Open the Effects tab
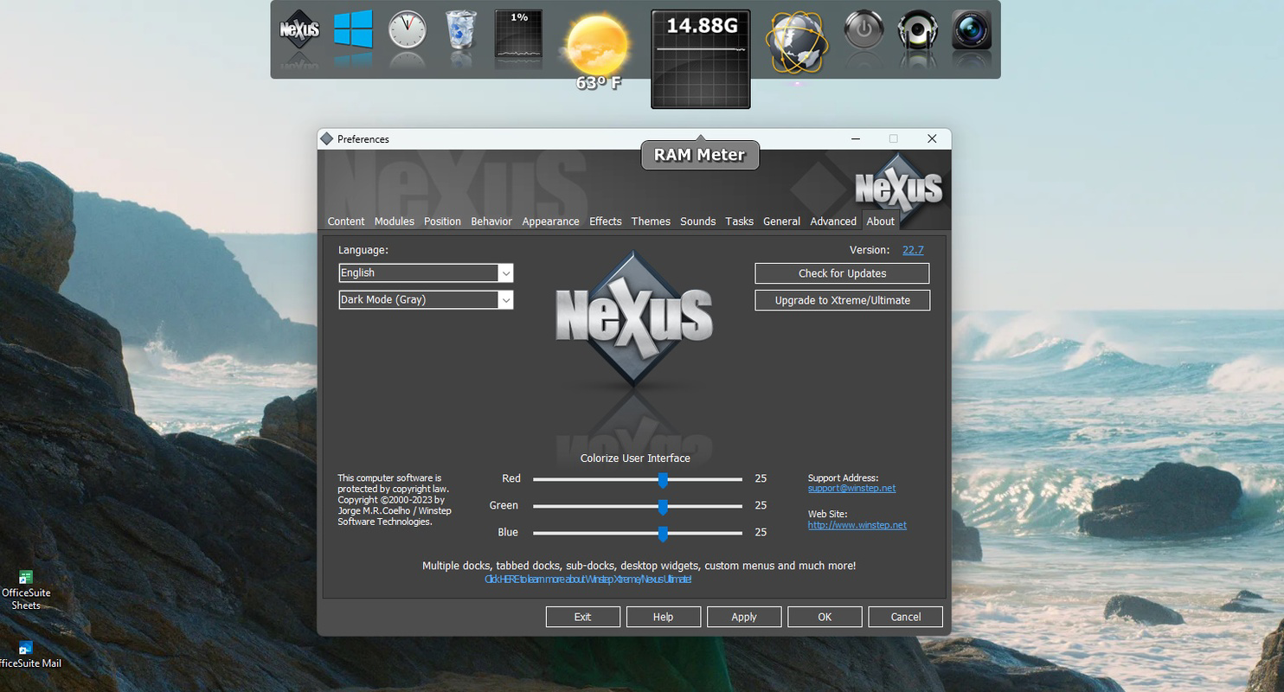This screenshot has width=1284, height=692. (x=606, y=221)
